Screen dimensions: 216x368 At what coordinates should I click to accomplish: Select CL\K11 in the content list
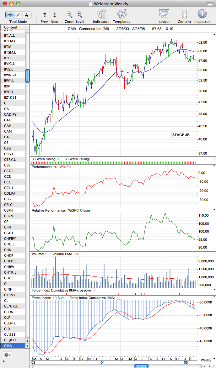point(13,340)
